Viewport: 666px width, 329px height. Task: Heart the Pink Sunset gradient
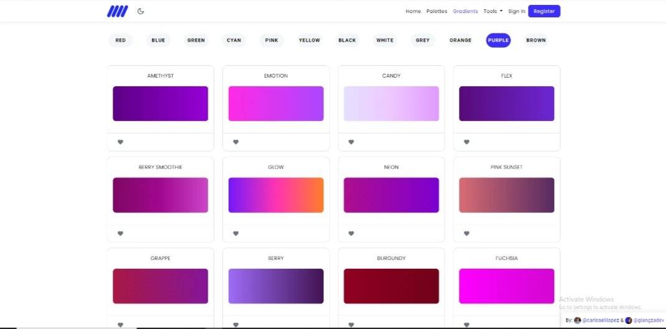click(466, 233)
